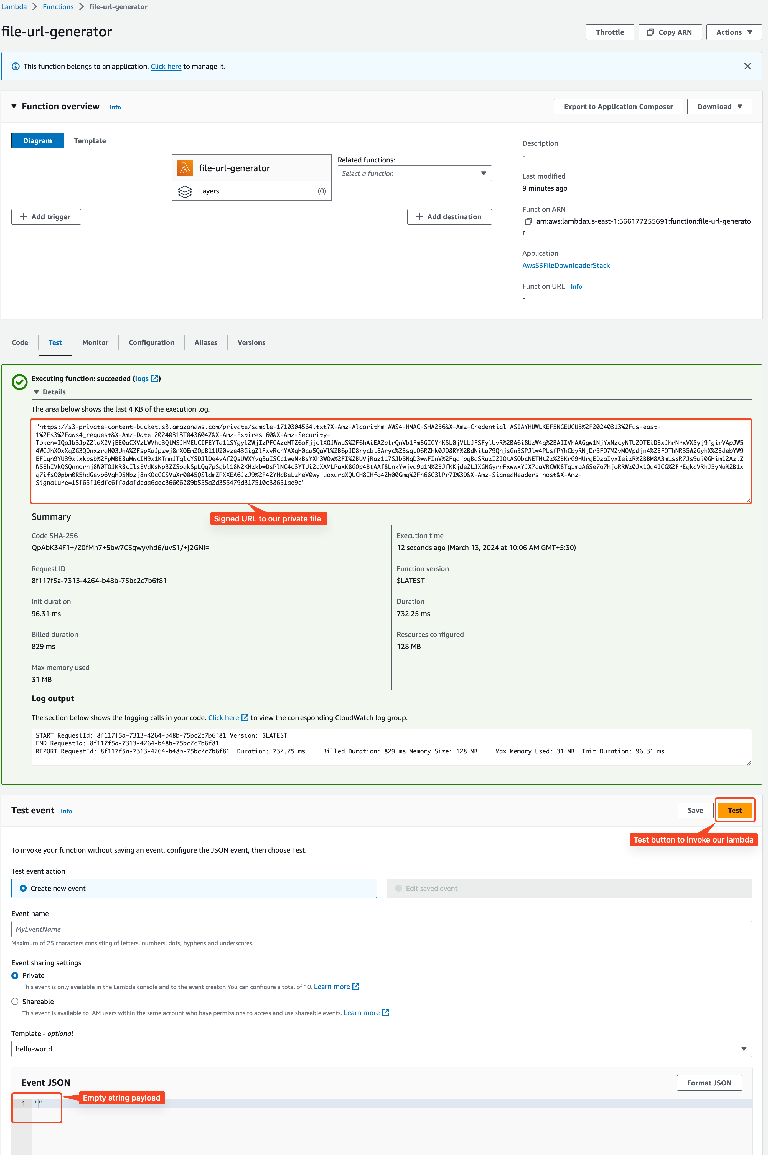768x1155 pixels.
Task: Collapse the Function overview section
Action: coord(14,106)
